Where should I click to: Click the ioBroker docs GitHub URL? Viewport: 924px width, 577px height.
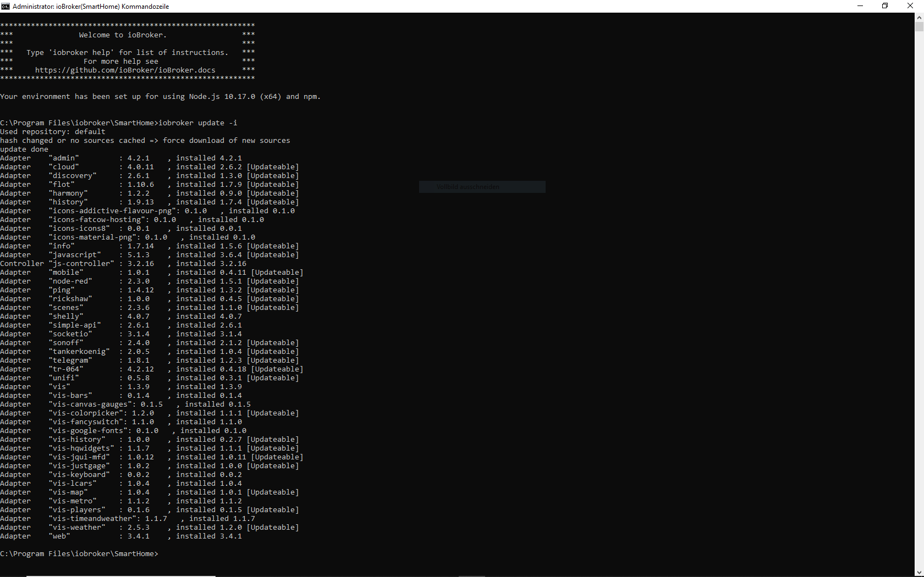pyautogui.click(x=125, y=70)
